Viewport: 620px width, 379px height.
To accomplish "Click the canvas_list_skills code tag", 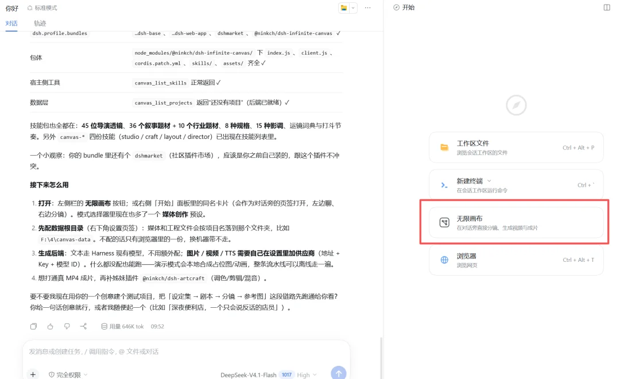I will coord(161,83).
